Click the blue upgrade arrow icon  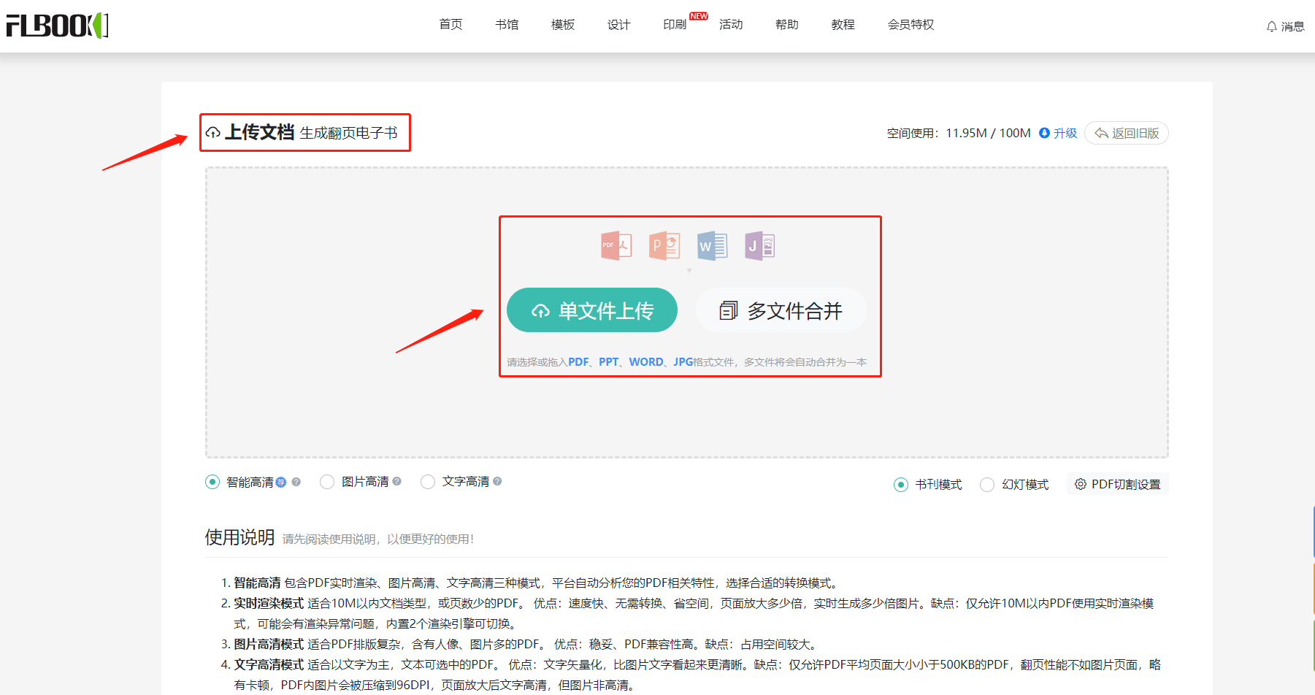1044,133
